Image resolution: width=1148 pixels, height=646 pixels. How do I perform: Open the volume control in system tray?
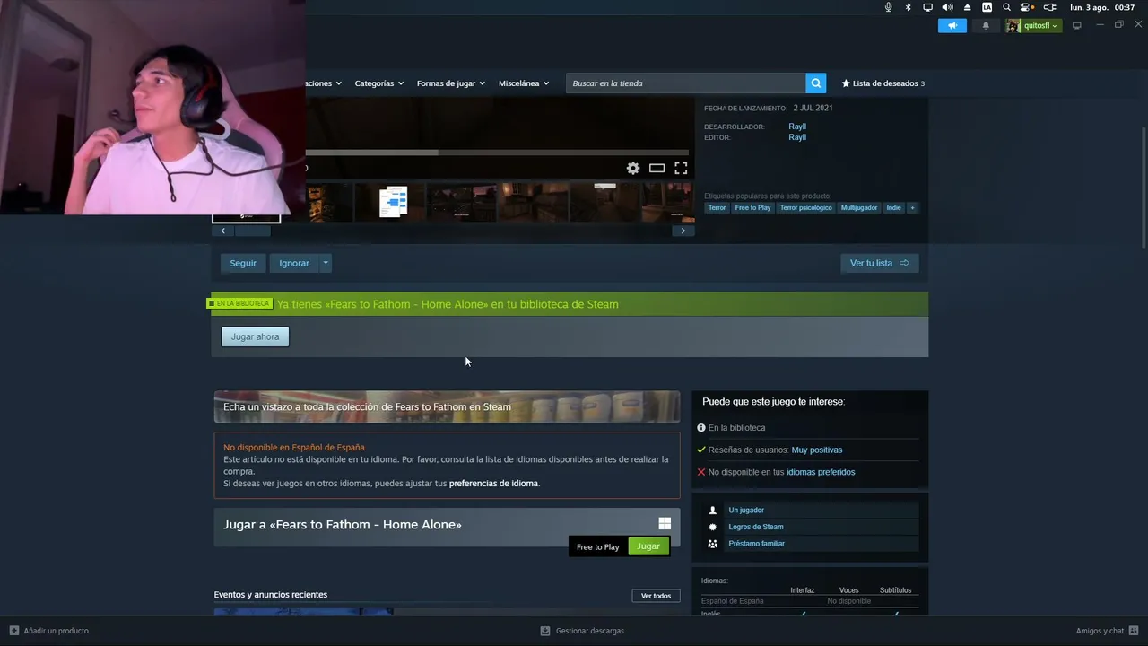(x=947, y=7)
